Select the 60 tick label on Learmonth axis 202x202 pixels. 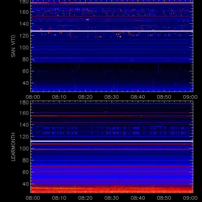26,172
